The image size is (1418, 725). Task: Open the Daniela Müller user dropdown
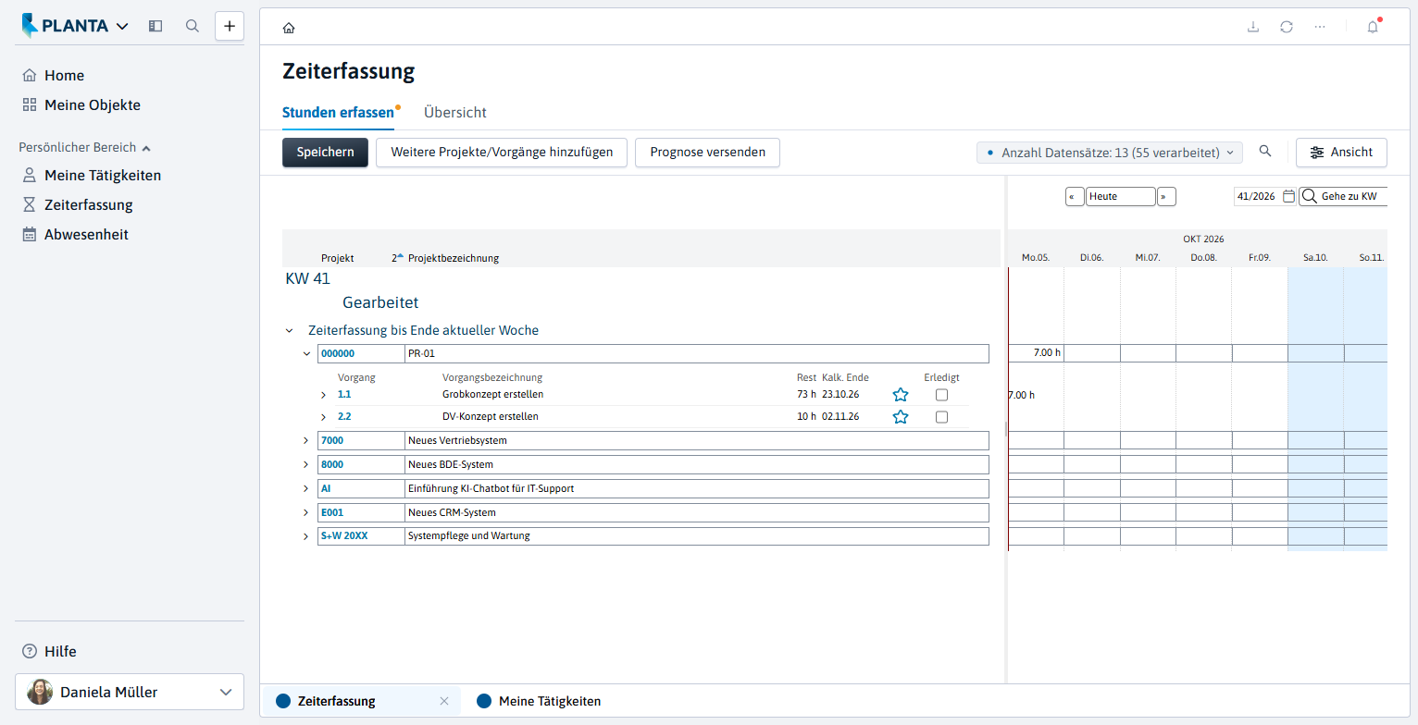(x=130, y=692)
